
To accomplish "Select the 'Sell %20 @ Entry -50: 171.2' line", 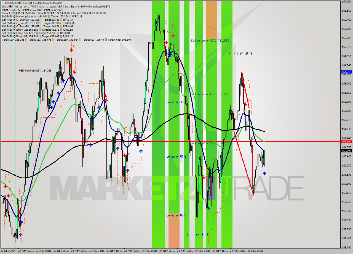I will (36, 33).
